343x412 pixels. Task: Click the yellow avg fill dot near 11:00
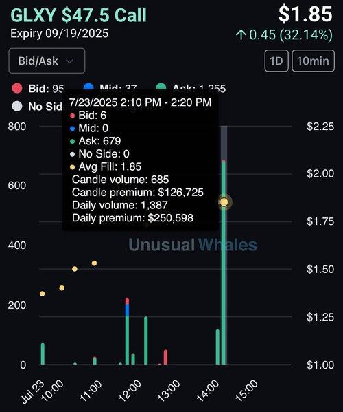click(95, 263)
